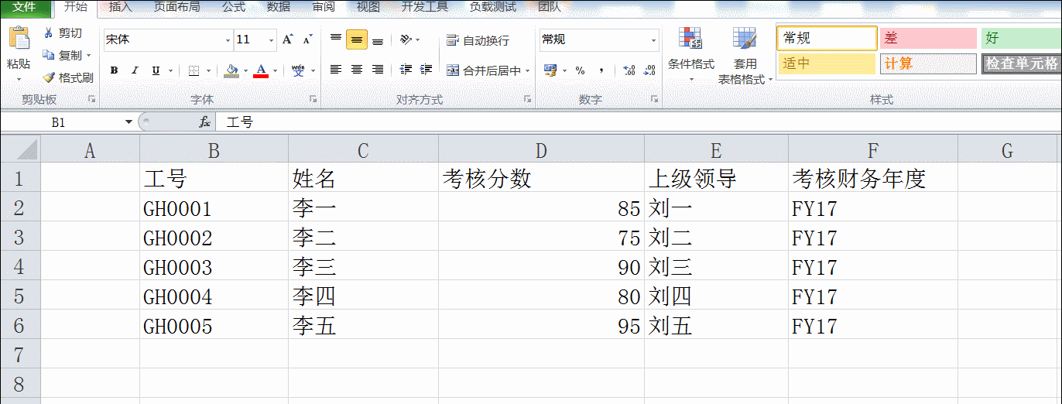Click the insert function fx icon

205,122
